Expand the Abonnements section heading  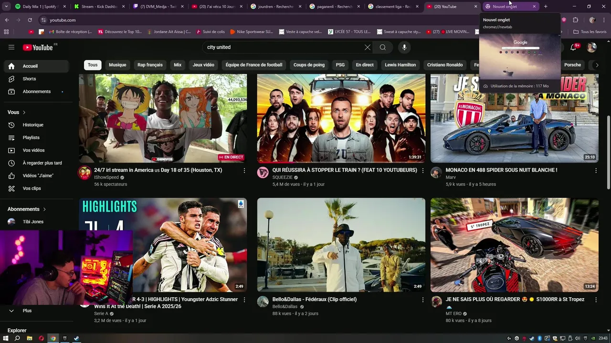click(x=27, y=209)
